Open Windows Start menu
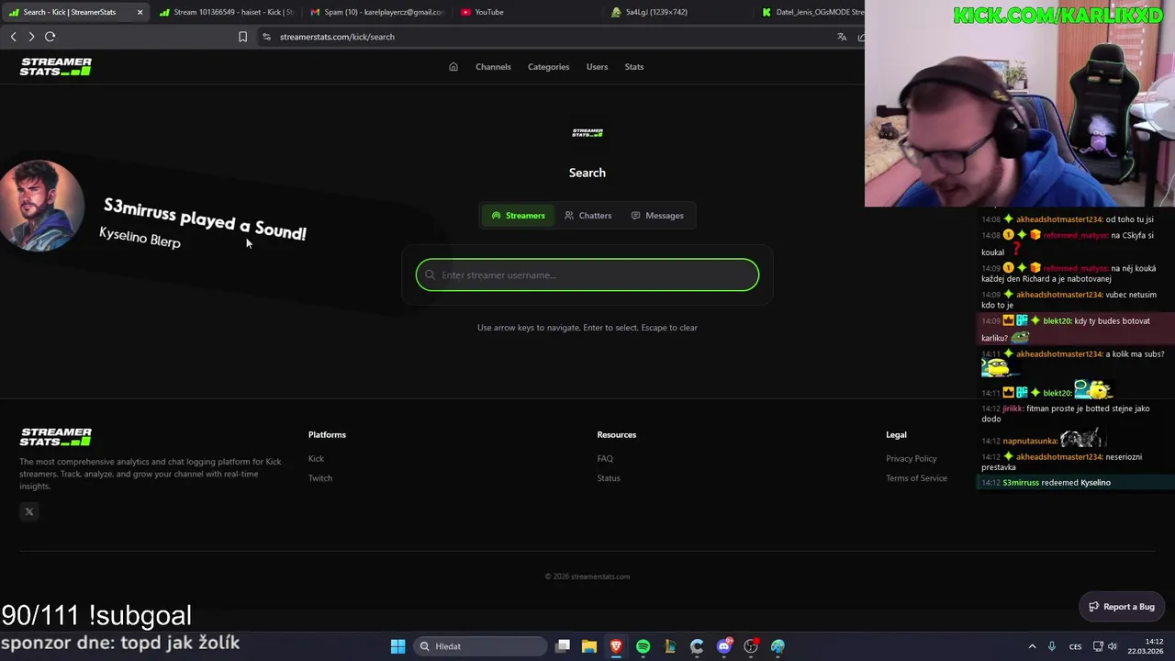Screen dimensions: 1175x661 click(397, 646)
